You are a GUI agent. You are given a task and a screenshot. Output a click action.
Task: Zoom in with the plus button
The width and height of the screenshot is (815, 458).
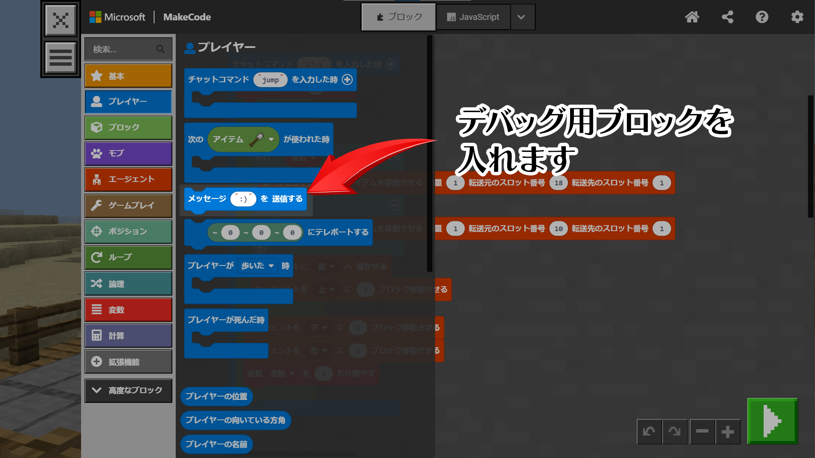point(728,432)
